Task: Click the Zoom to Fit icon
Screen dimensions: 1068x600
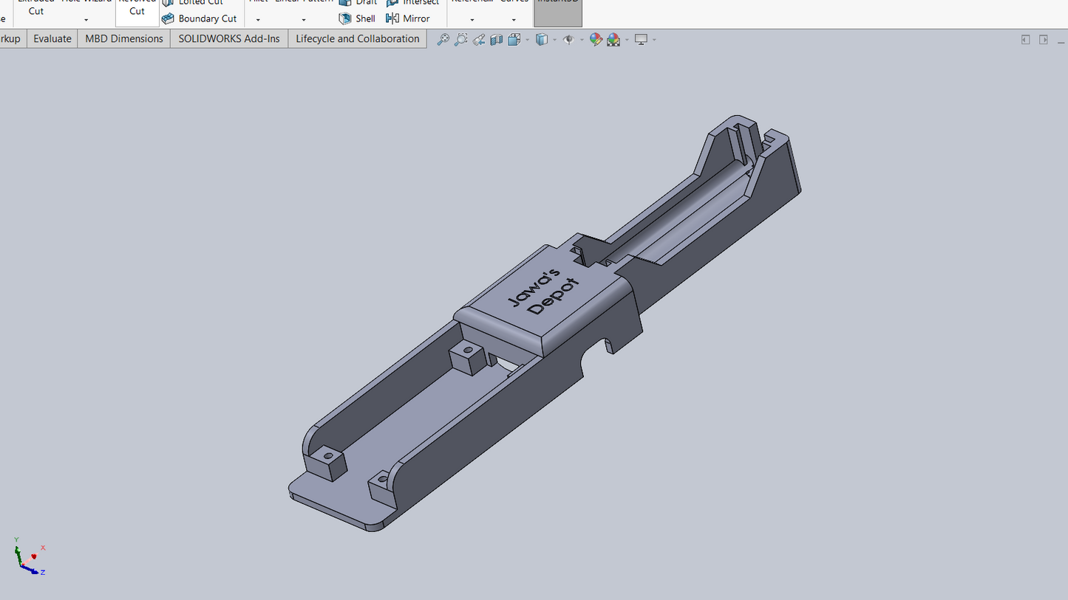Action: (x=443, y=40)
